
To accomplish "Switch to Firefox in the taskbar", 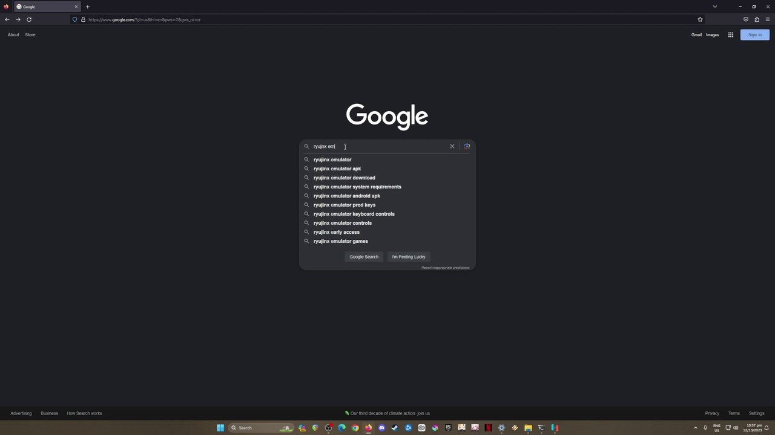I will (369, 428).
